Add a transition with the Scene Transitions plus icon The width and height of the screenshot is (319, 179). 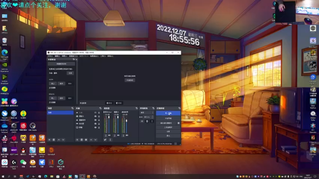tap(142, 121)
